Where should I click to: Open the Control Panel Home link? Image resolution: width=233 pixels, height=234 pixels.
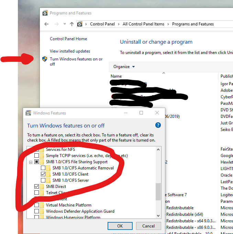pos(68,39)
